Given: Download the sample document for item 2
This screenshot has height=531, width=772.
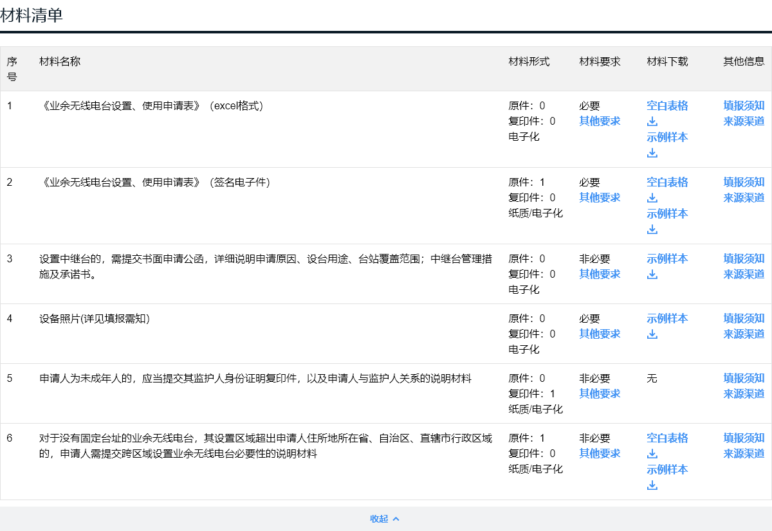Looking at the screenshot, I should click(x=666, y=213).
